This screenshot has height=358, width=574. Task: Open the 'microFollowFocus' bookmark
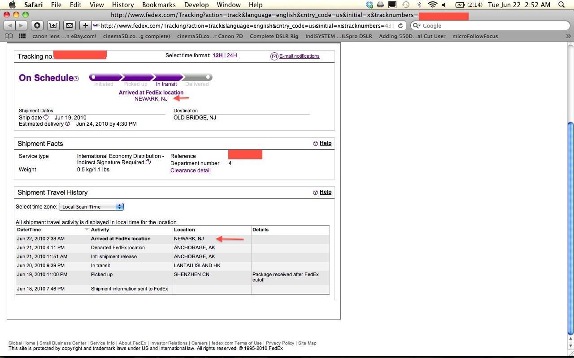click(475, 36)
